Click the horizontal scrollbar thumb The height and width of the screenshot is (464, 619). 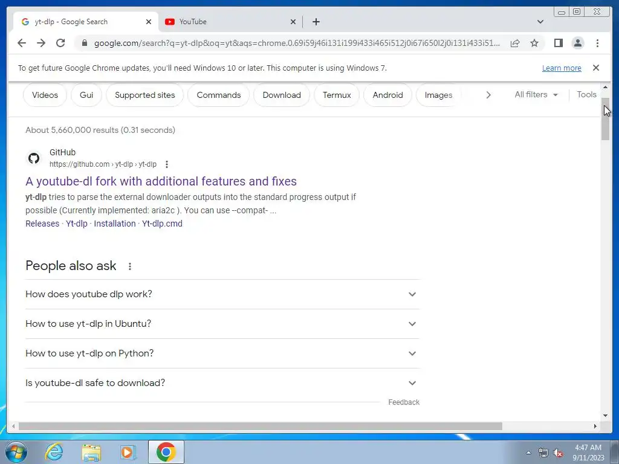click(261, 426)
